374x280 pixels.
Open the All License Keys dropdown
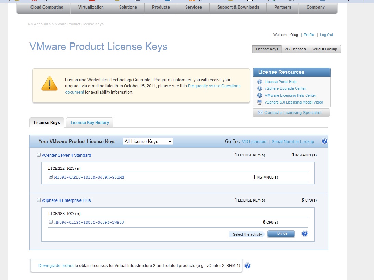(x=148, y=141)
